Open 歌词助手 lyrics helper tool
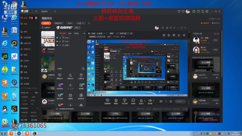 [81, 96]
